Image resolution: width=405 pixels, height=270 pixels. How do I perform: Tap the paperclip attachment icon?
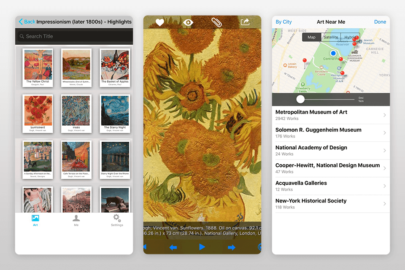[216, 22]
